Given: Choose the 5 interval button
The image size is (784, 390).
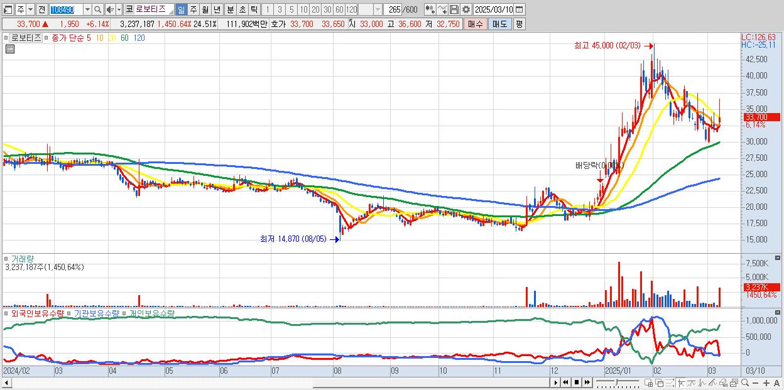Looking at the screenshot, I should tap(291, 9).
